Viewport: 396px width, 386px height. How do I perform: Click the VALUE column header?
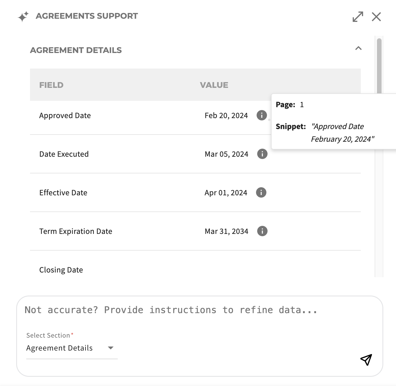point(214,85)
